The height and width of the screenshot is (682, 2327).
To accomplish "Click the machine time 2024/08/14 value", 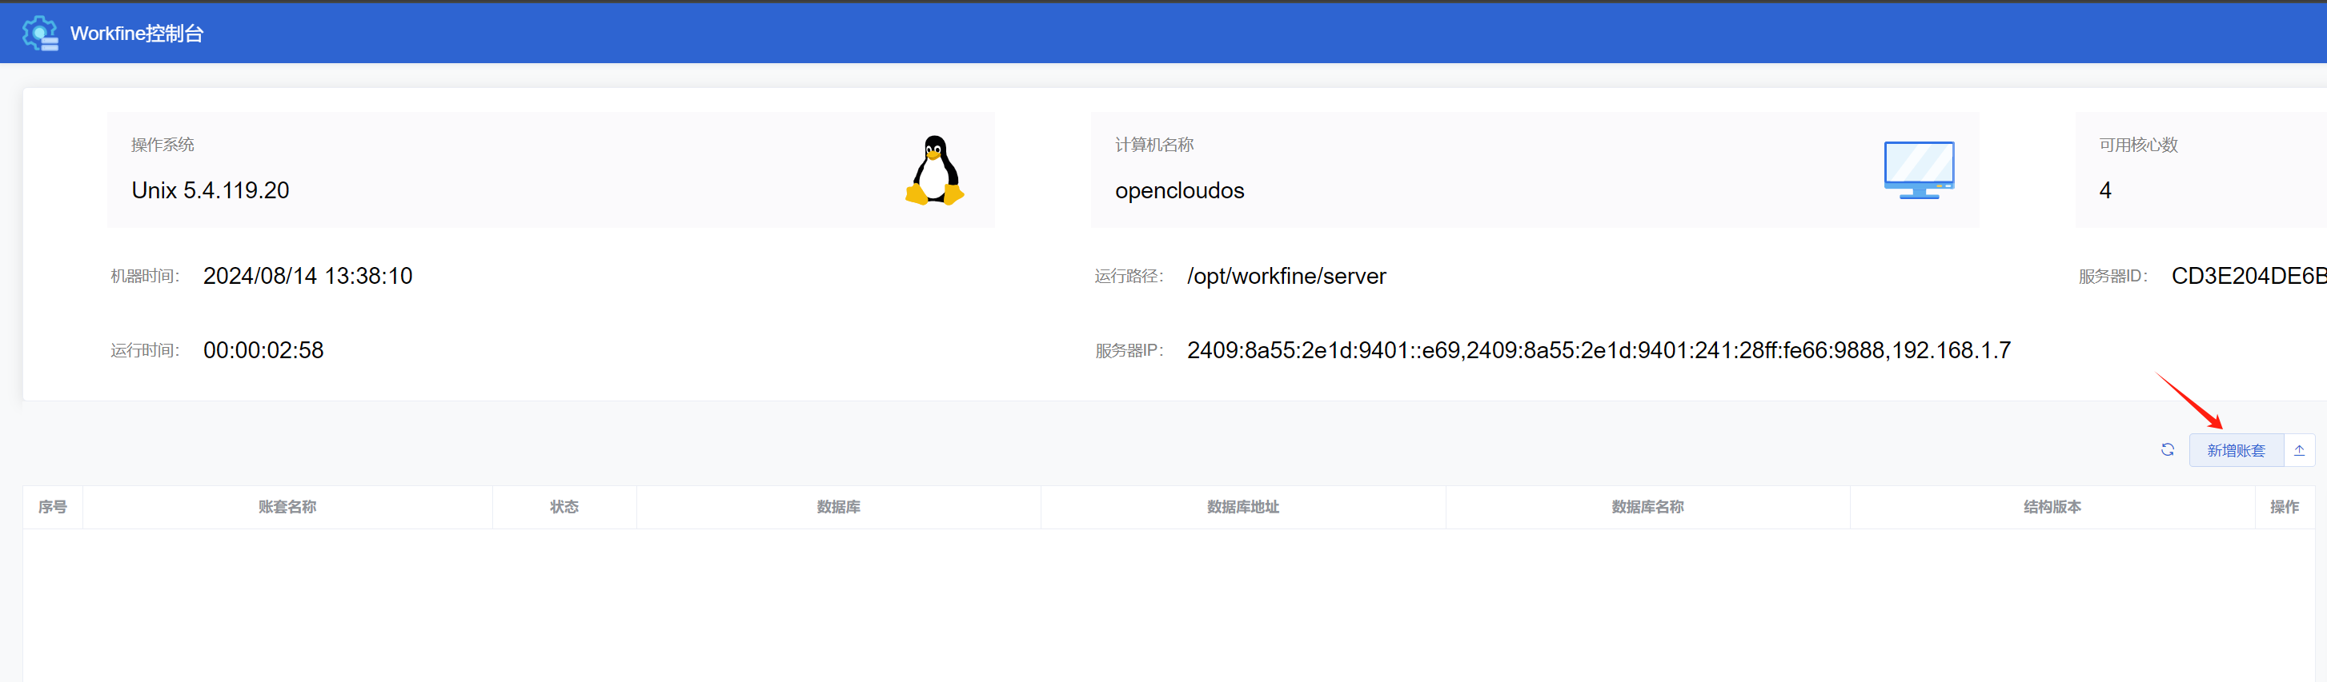I will [307, 276].
